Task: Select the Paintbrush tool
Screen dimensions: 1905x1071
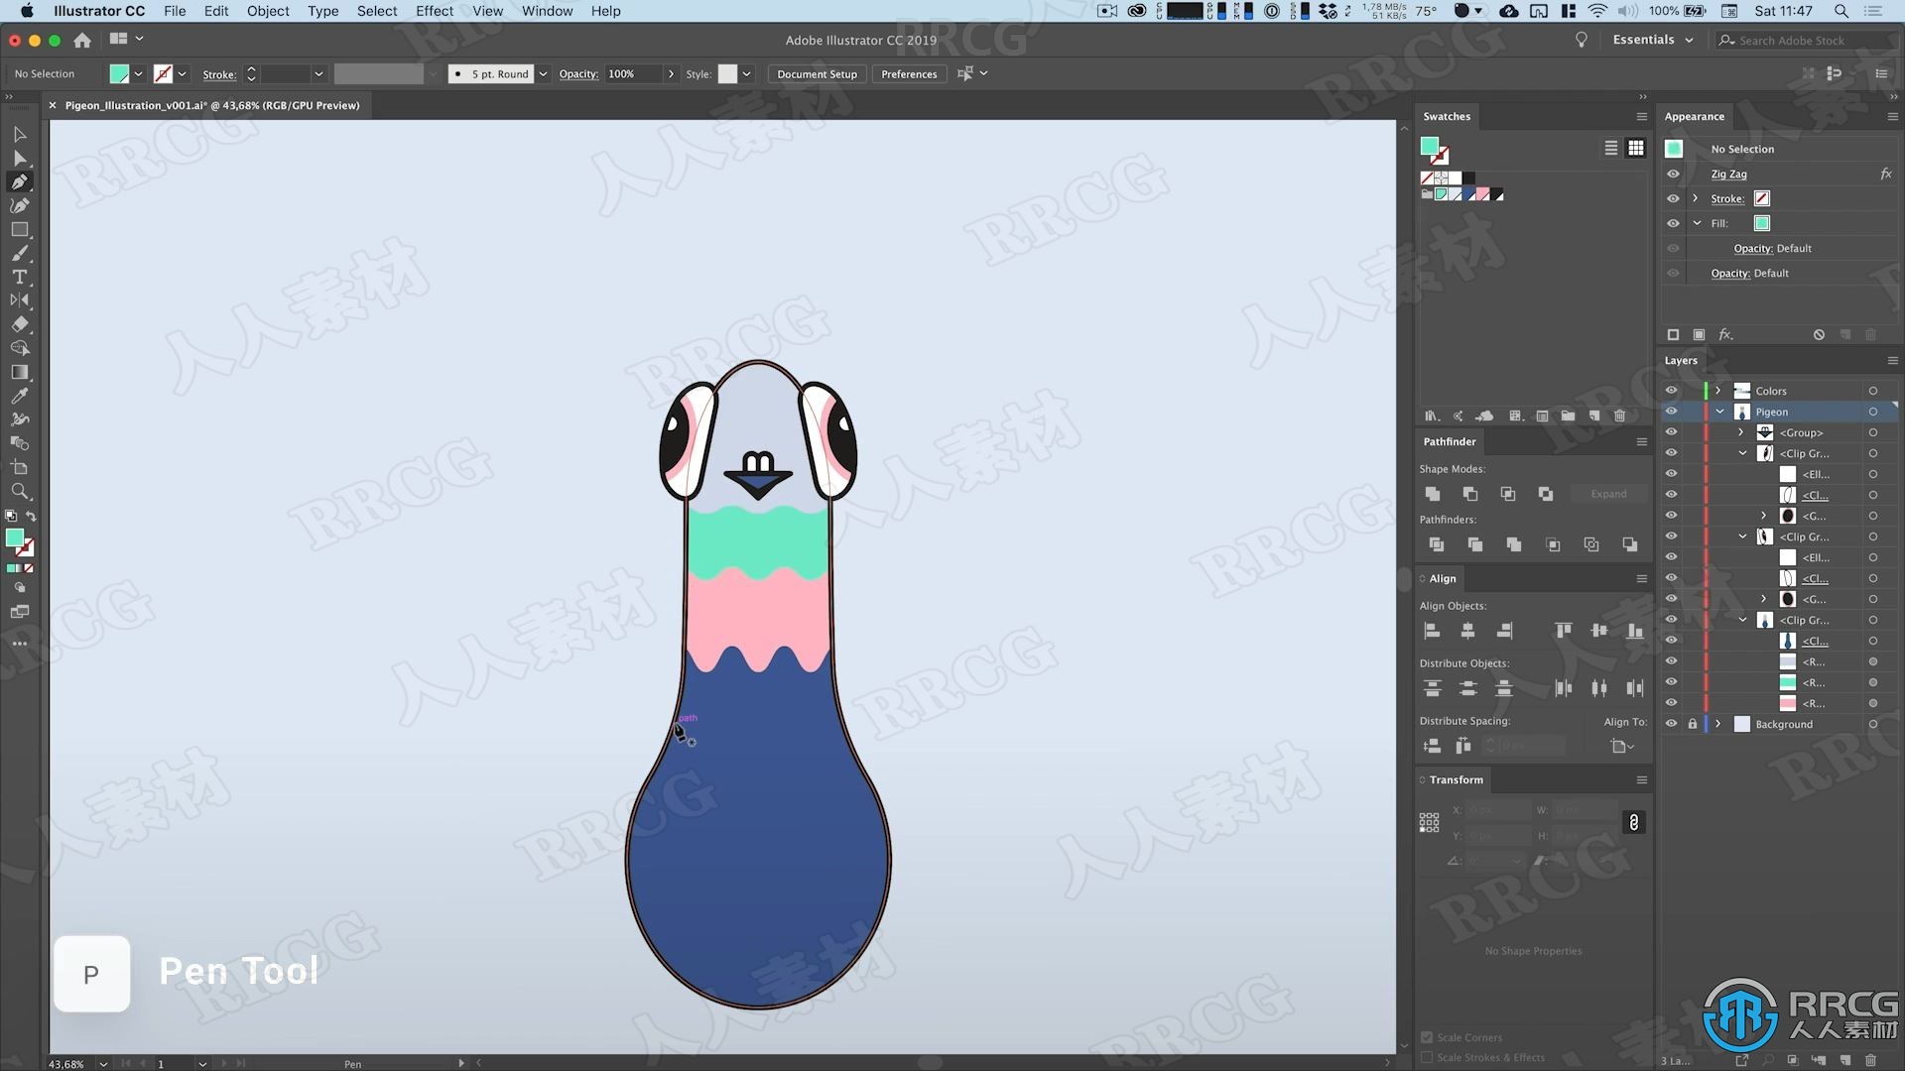Action: [19, 253]
